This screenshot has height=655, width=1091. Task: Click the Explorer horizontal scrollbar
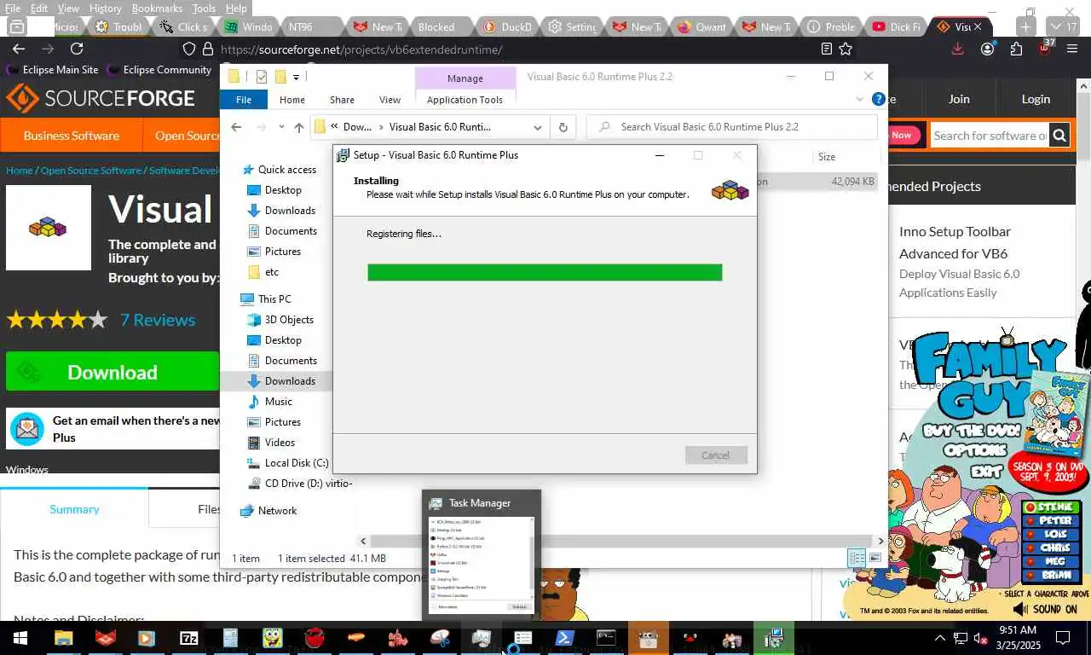tap(621, 541)
